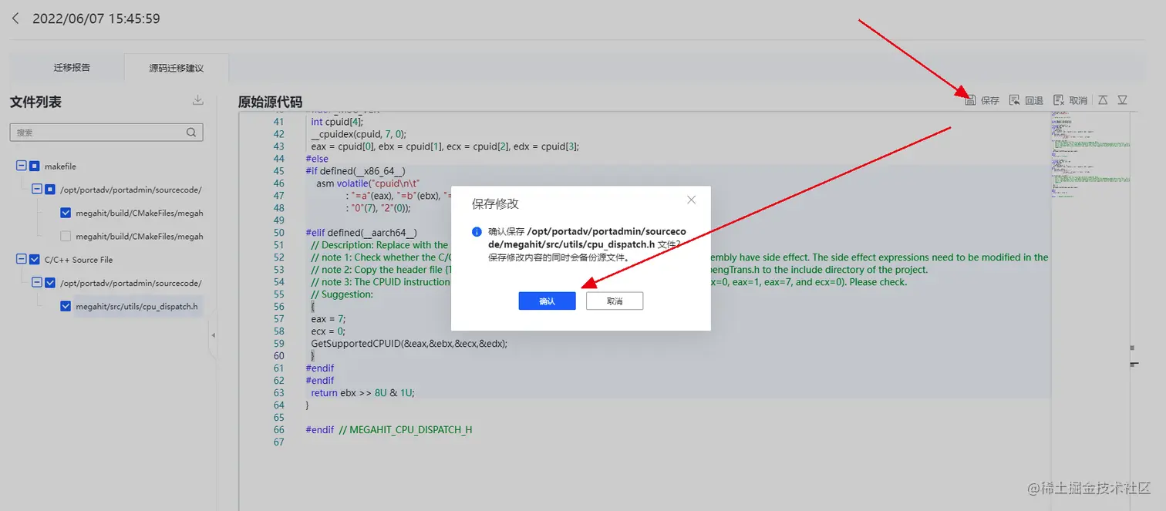The width and height of the screenshot is (1166, 511).
Task: Click the 'eax = 7;' code line
Action: [x=329, y=319]
